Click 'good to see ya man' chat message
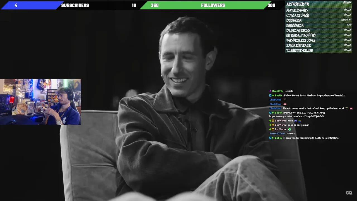The image size is (357, 201). (298, 125)
